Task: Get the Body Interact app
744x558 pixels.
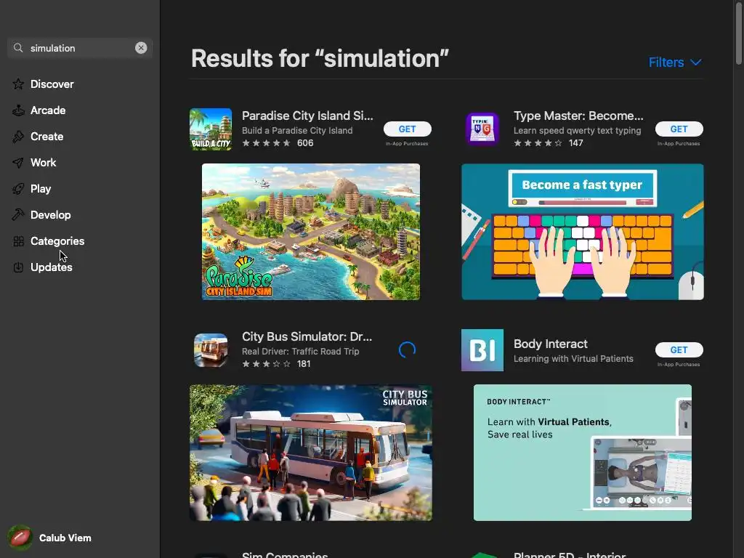Action: (x=679, y=349)
